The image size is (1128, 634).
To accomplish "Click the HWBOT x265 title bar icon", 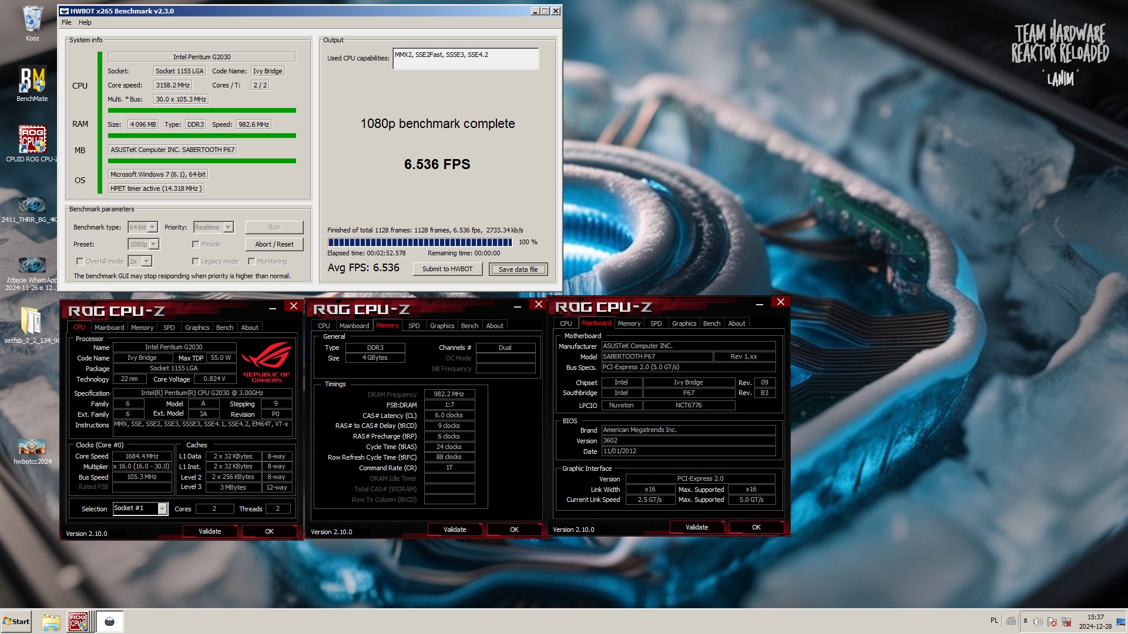I will pyautogui.click(x=65, y=11).
